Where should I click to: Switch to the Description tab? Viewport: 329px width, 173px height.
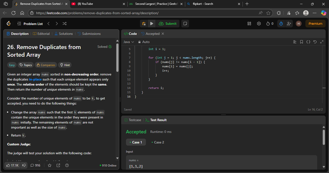tap(18, 34)
